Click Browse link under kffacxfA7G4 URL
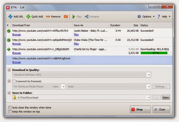 (16, 35)
